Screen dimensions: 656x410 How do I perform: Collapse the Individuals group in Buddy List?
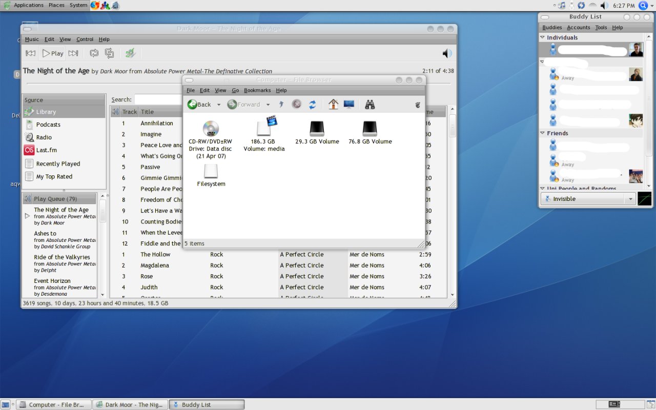tap(543, 37)
